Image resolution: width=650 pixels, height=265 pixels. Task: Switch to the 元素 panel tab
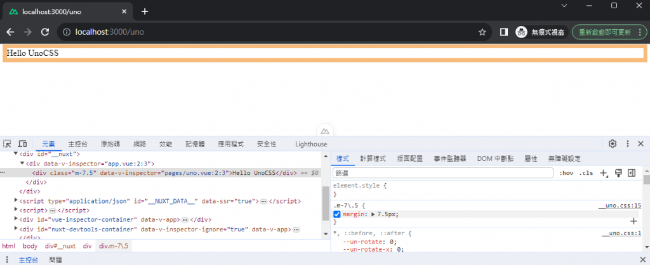48,144
